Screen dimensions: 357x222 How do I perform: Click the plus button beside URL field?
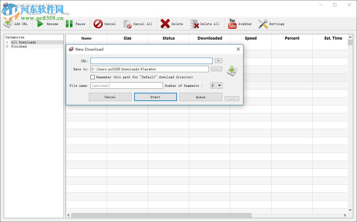pos(219,60)
